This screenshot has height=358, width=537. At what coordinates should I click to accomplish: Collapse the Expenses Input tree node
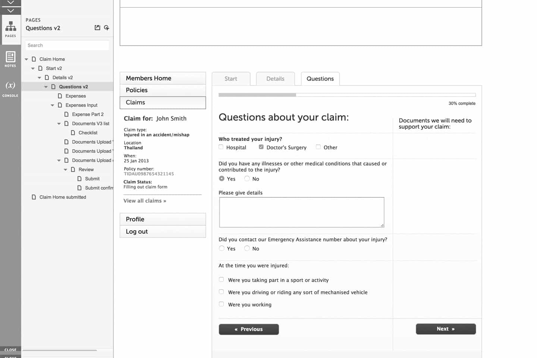pyautogui.click(x=53, y=105)
